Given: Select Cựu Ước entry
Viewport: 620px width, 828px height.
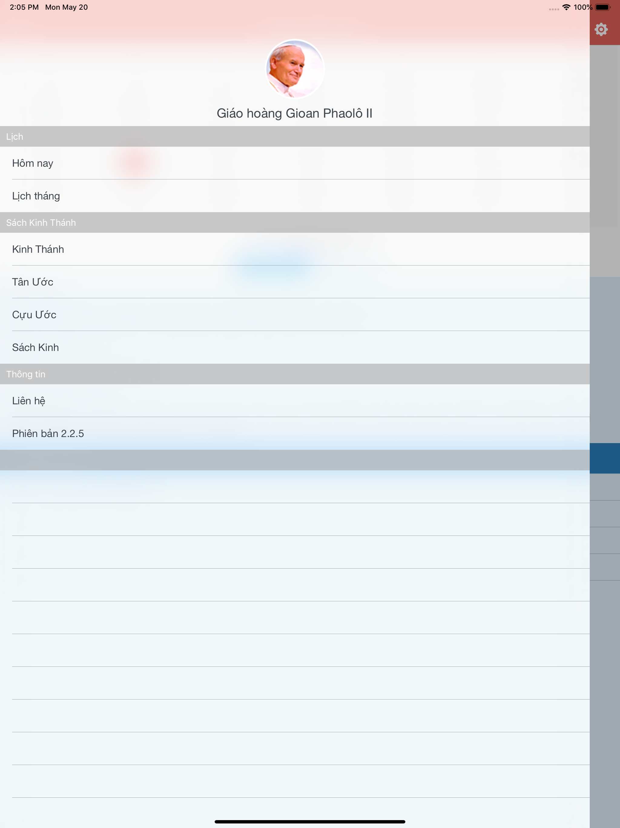Looking at the screenshot, I should pos(295,314).
